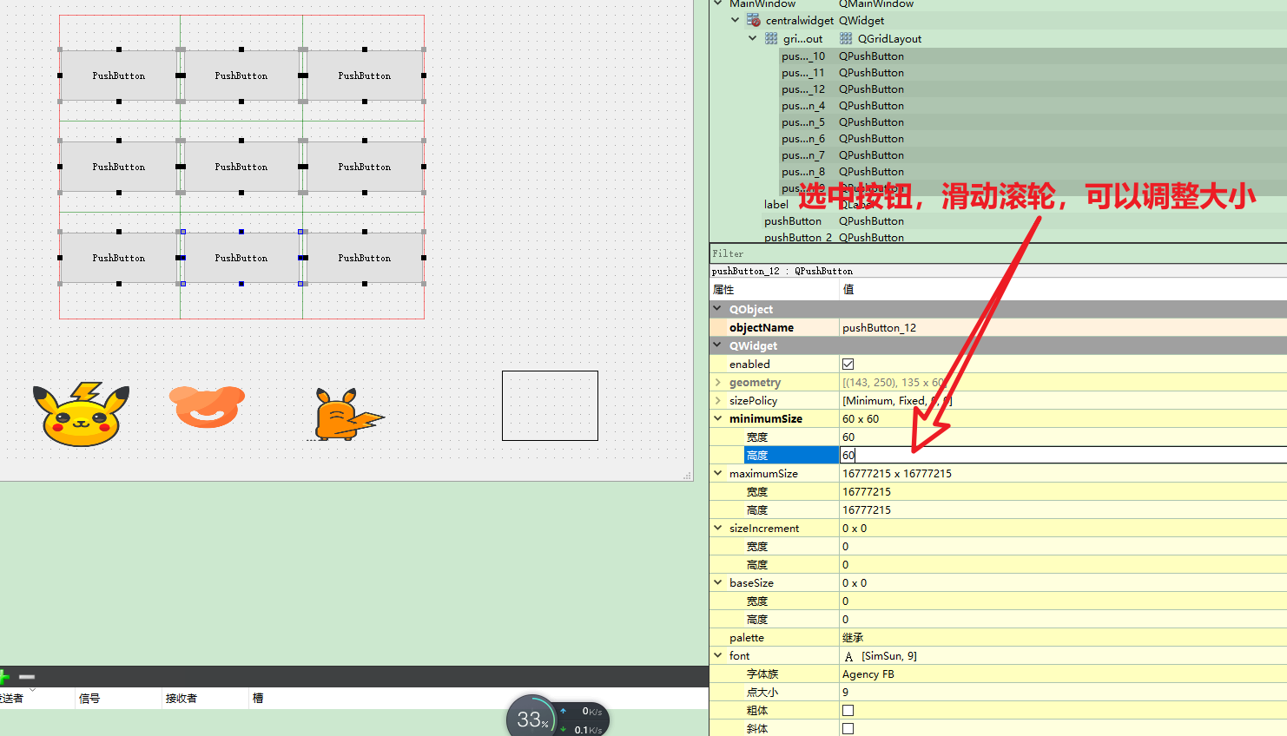Click the green plus to add a signal connection
The image size is (1287, 736).
click(5, 676)
